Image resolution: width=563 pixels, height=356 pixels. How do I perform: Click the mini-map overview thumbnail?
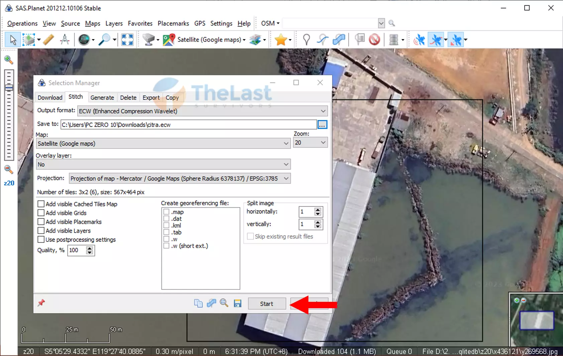click(x=536, y=320)
